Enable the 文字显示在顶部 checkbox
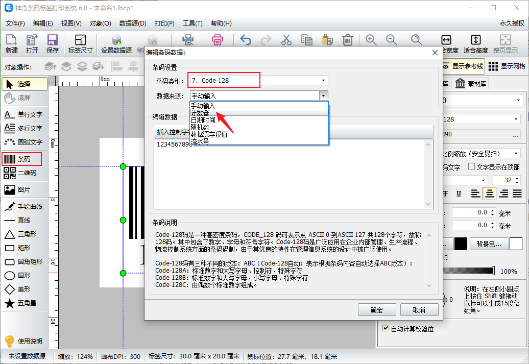 (471, 167)
